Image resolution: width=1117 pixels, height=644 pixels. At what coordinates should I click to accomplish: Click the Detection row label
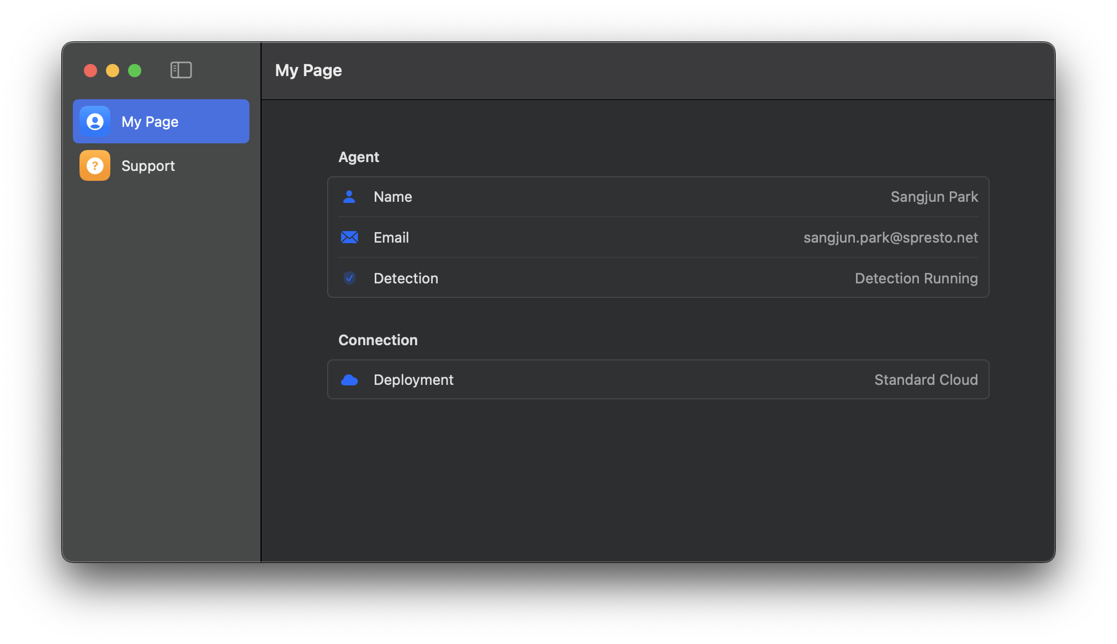406,278
